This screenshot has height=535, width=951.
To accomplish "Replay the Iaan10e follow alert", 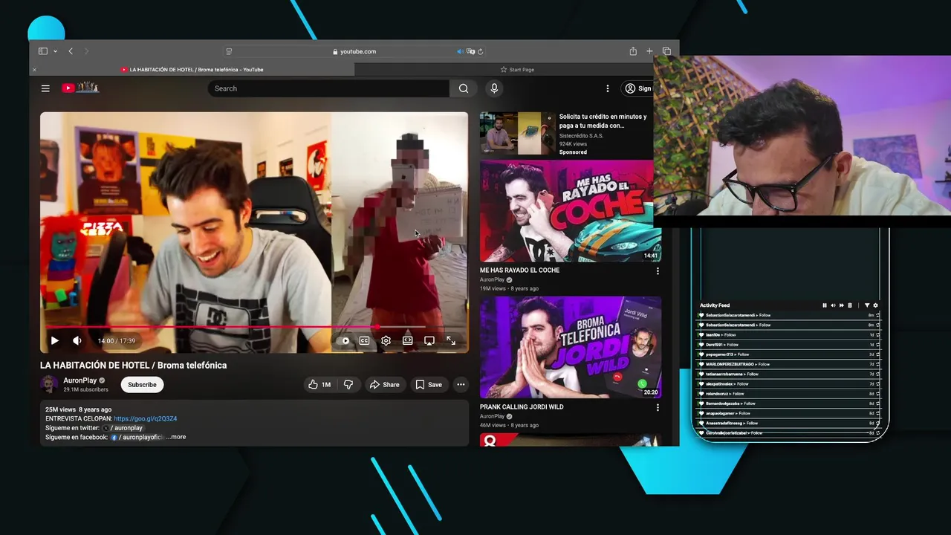I will click(x=878, y=335).
